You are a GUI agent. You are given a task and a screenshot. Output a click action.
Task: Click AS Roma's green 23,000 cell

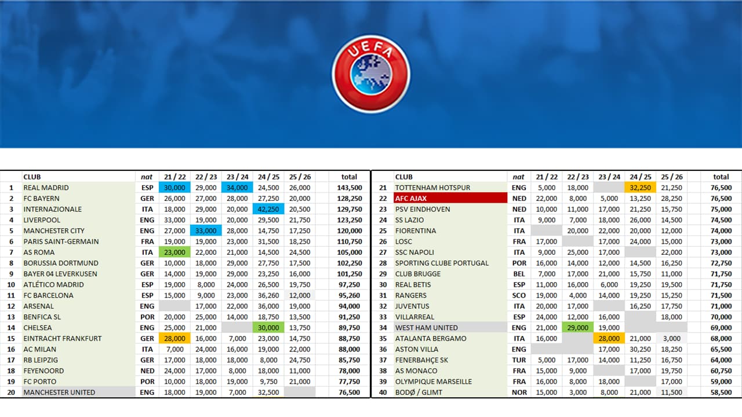[x=174, y=252]
